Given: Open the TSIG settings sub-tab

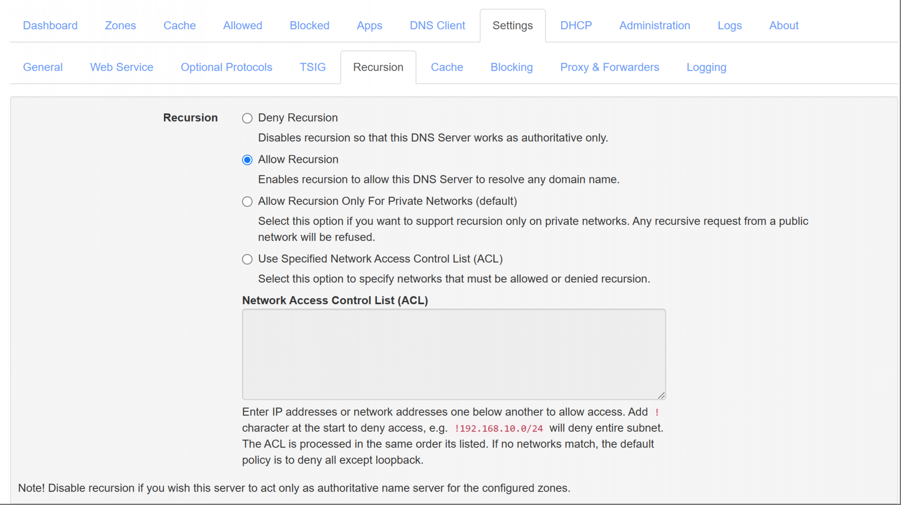Looking at the screenshot, I should tap(312, 67).
